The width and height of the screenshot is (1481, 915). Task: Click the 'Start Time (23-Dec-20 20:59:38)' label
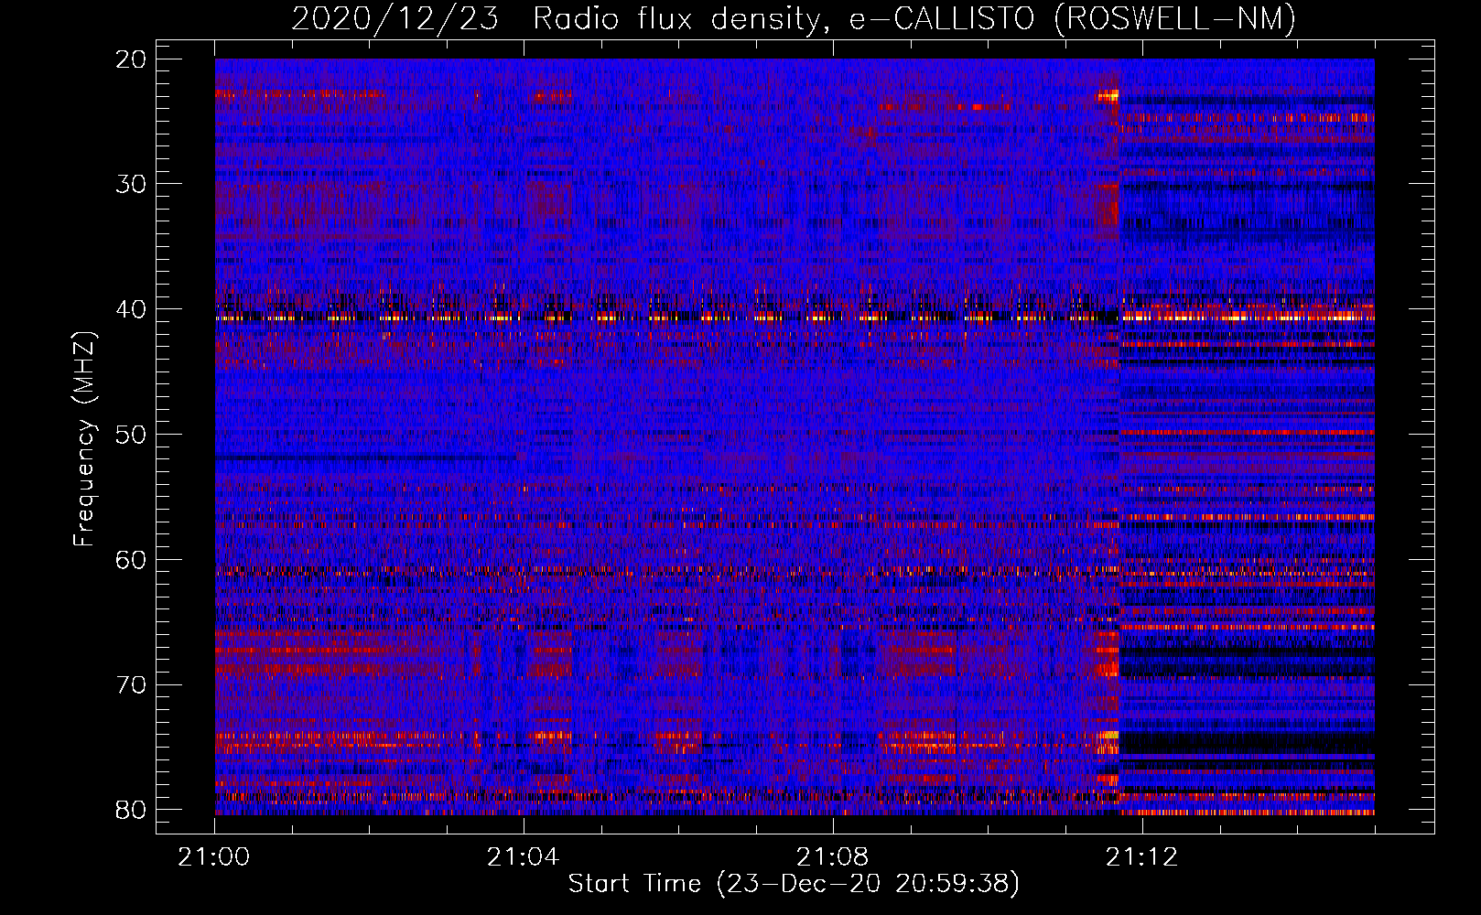(x=794, y=884)
